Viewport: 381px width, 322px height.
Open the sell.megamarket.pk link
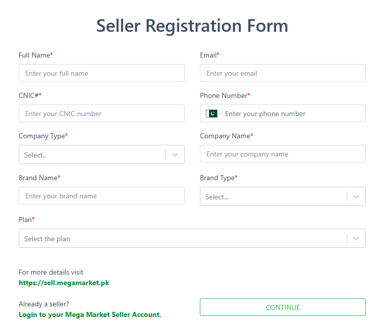pyautogui.click(x=64, y=283)
